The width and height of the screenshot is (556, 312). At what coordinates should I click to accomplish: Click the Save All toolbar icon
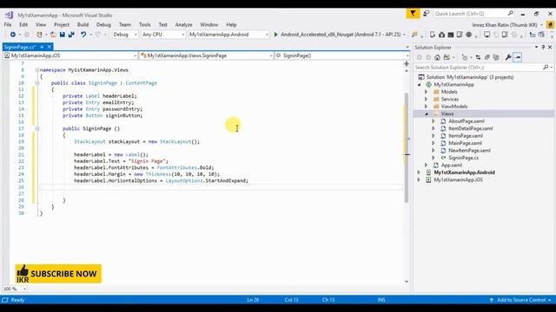coord(71,35)
